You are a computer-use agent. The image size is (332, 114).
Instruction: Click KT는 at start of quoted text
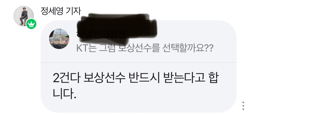coord(86,48)
